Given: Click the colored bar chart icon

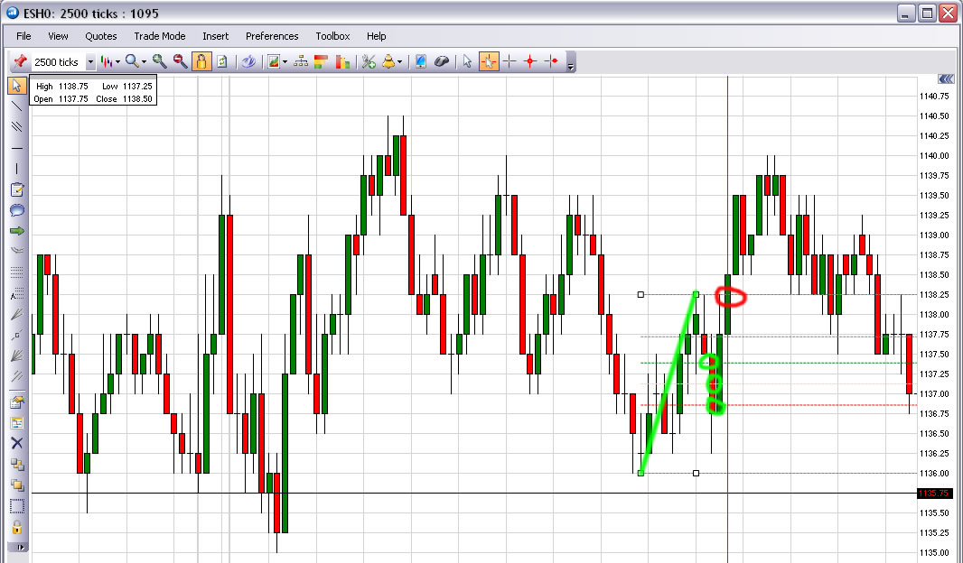Looking at the screenshot, I should [342, 61].
